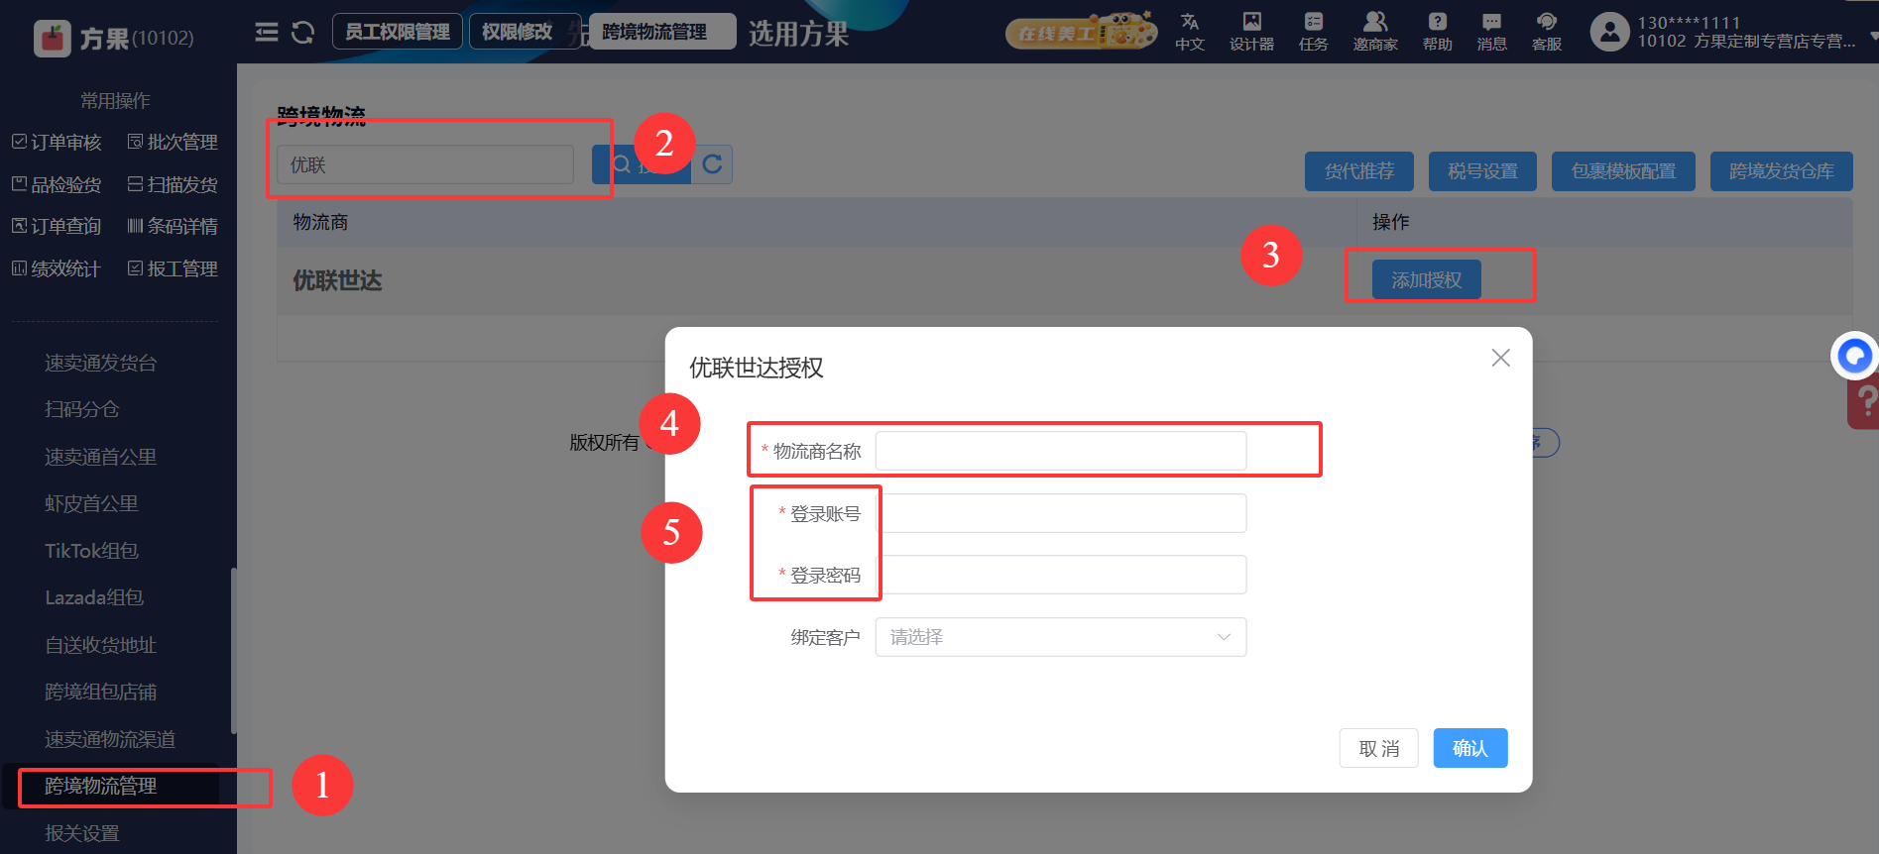
Task: Click the 货代推荐 button
Action: [x=1358, y=171]
